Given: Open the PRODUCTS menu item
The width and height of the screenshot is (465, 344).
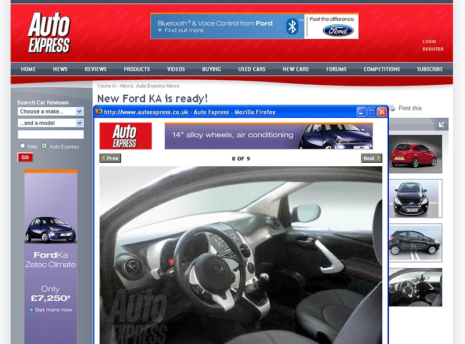Looking at the screenshot, I should click(137, 69).
